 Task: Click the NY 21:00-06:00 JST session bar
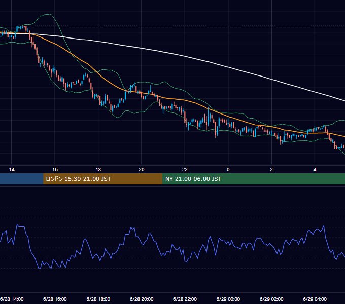tap(254, 179)
